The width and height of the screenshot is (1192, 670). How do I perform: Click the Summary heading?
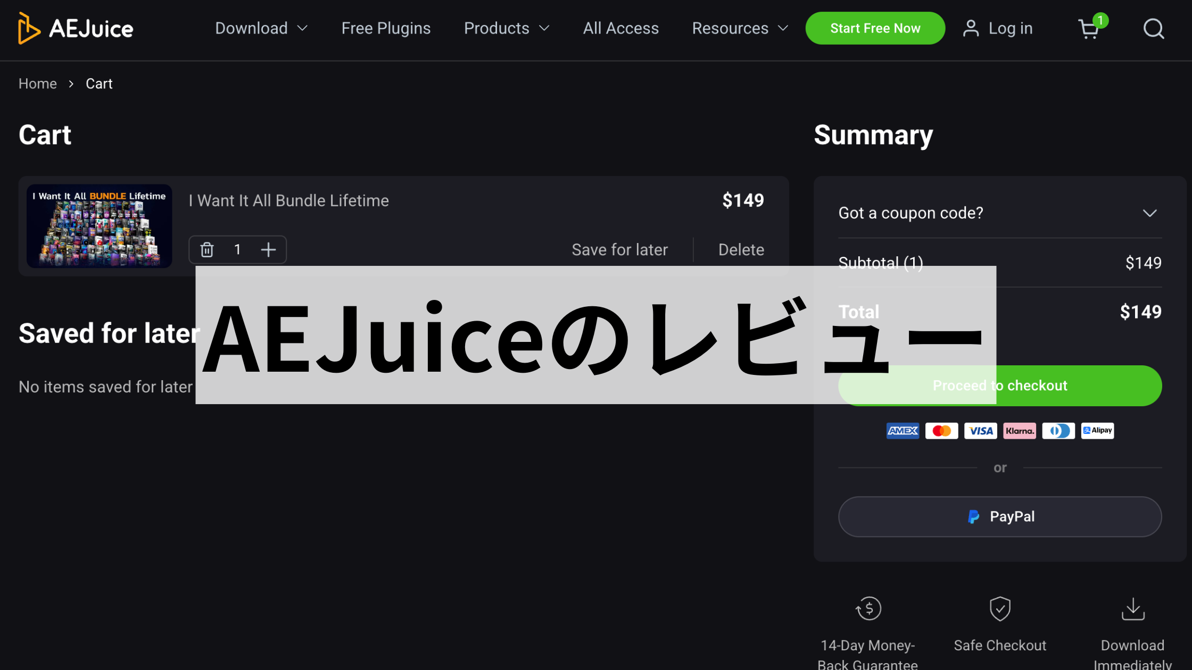[873, 135]
